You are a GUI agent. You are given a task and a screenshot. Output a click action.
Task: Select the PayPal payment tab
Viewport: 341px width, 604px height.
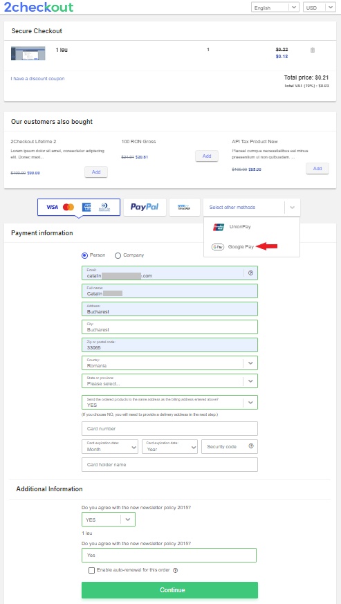click(x=145, y=208)
